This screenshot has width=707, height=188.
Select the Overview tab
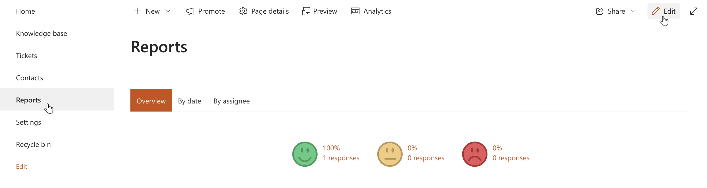click(151, 101)
